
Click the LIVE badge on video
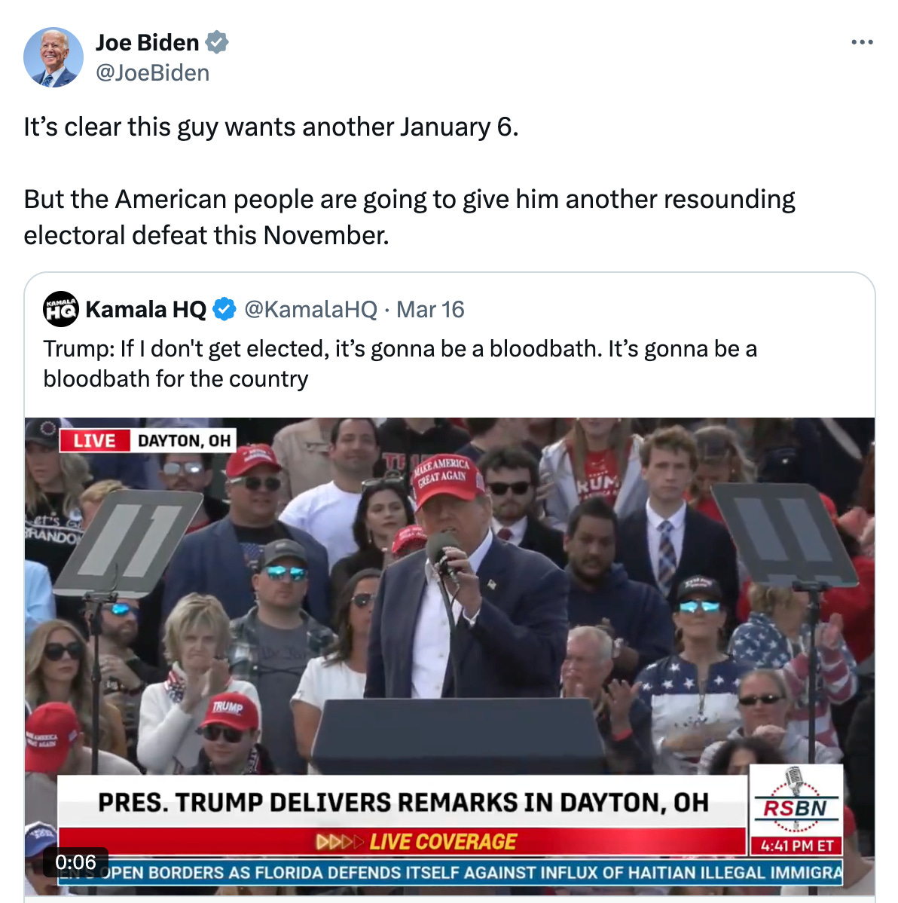pyautogui.click(x=94, y=440)
